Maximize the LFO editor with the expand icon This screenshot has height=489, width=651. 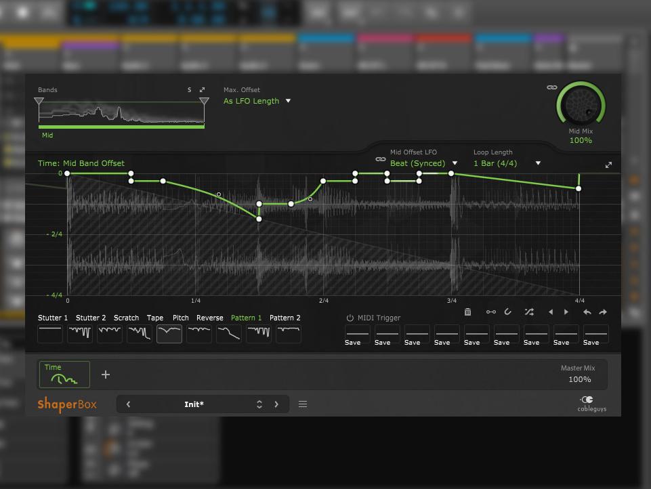click(x=608, y=165)
